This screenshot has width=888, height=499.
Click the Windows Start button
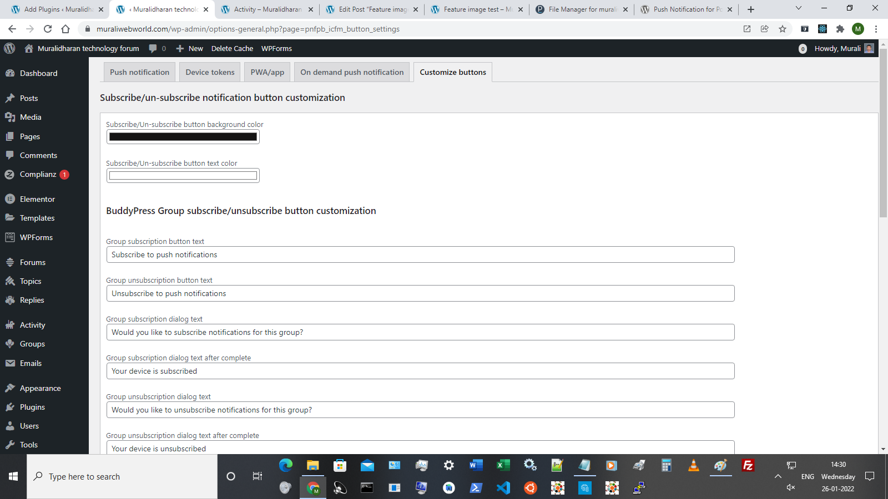click(x=13, y=476)
